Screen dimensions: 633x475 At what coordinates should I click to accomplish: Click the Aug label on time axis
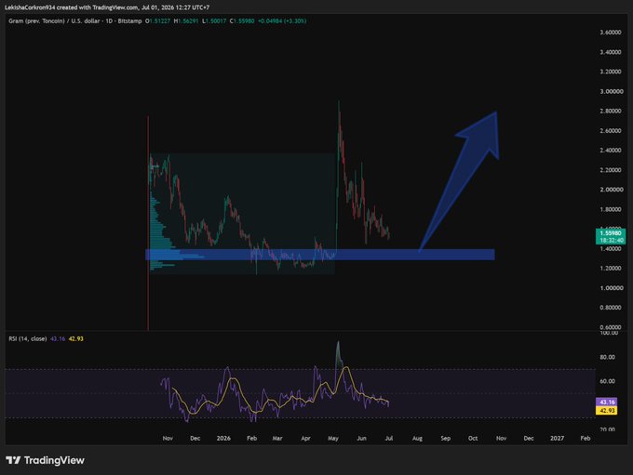coord(417,439)
